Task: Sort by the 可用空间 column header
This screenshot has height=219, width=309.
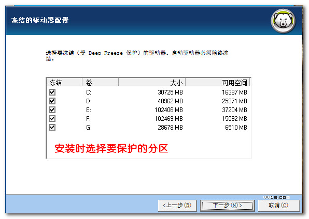Action: click(x=218, y=82)
